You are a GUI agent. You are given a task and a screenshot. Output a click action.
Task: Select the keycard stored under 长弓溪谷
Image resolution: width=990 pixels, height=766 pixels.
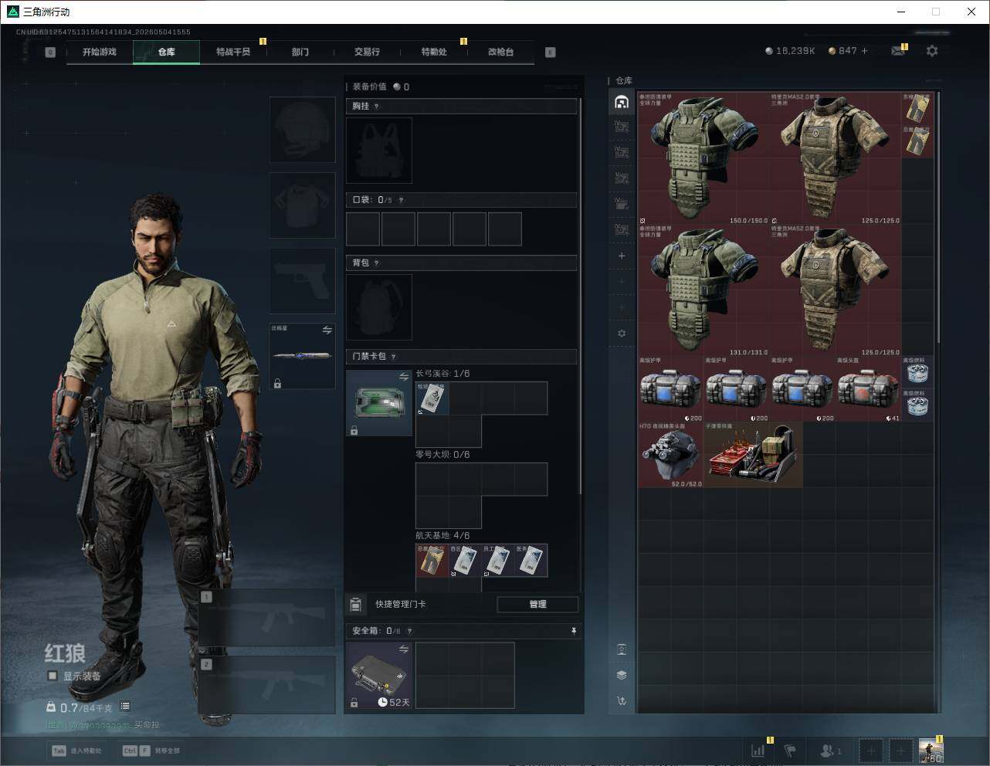tap(432, 398)
